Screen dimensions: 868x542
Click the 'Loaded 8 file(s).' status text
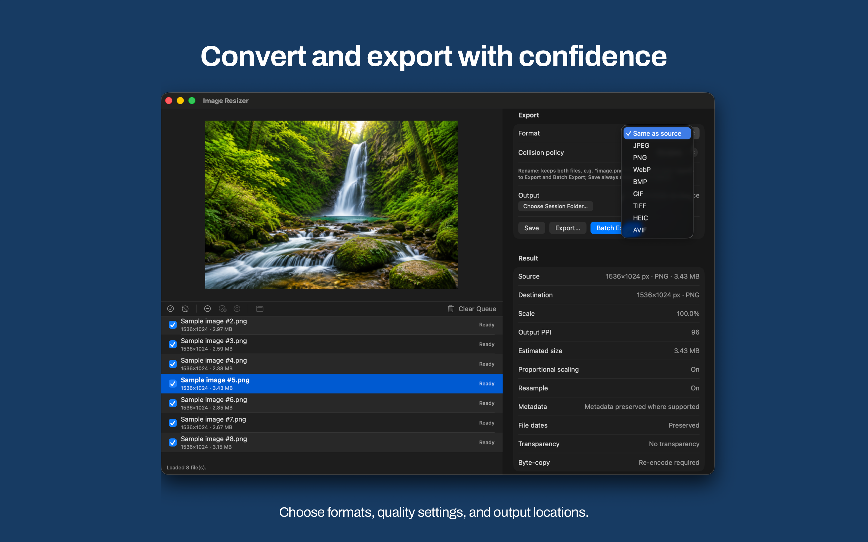click(187, 467)
